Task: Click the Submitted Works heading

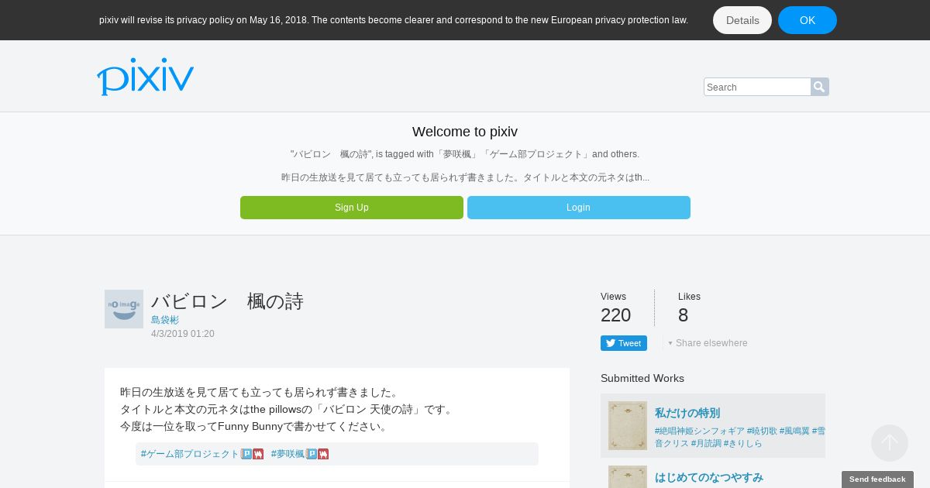Action: click(642, 378)
